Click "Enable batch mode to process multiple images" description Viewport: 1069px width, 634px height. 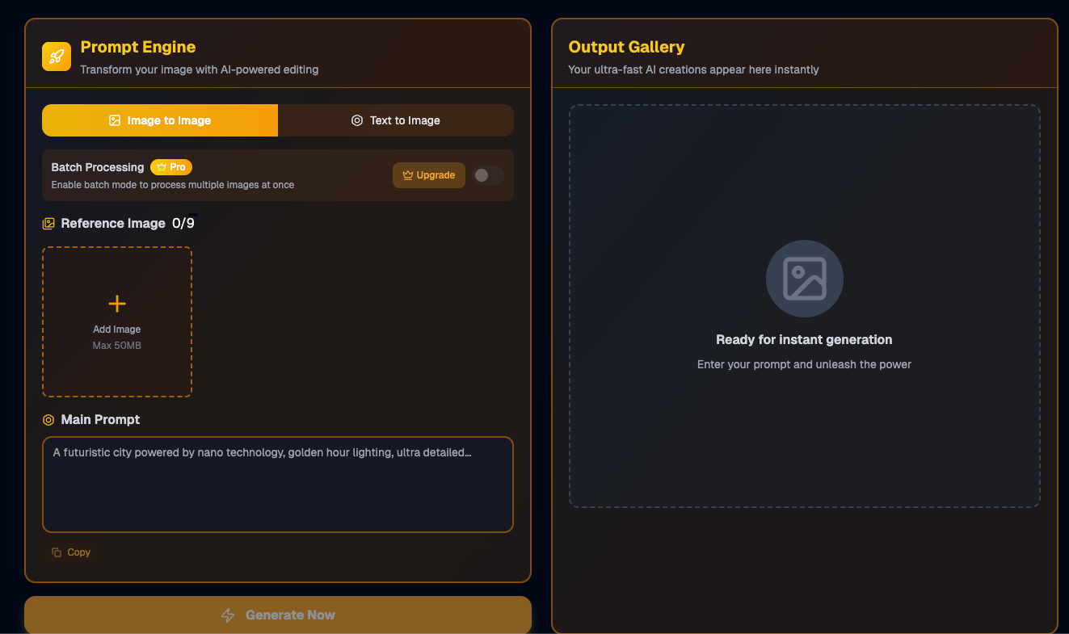point(173,185)
